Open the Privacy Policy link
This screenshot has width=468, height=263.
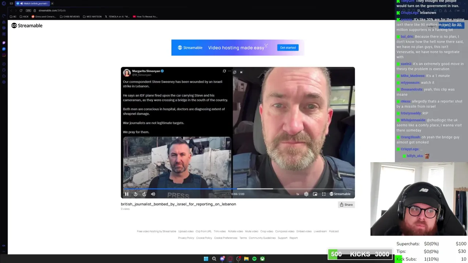pyautogui.click(x=186, y=238)
